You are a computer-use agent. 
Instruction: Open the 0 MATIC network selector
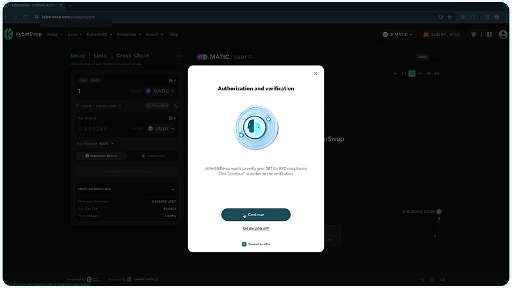[397, 35]
